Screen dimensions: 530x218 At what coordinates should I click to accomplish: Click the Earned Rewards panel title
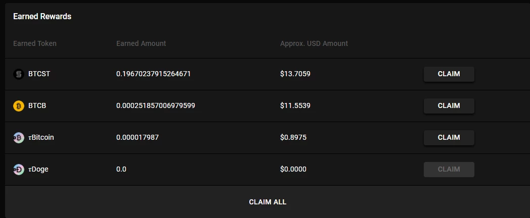tap(42, 16)
